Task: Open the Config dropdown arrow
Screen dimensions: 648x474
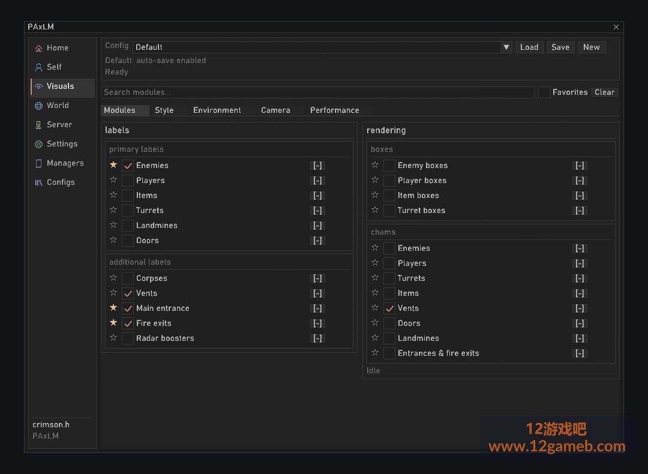Action: click(x=506, y=47)
